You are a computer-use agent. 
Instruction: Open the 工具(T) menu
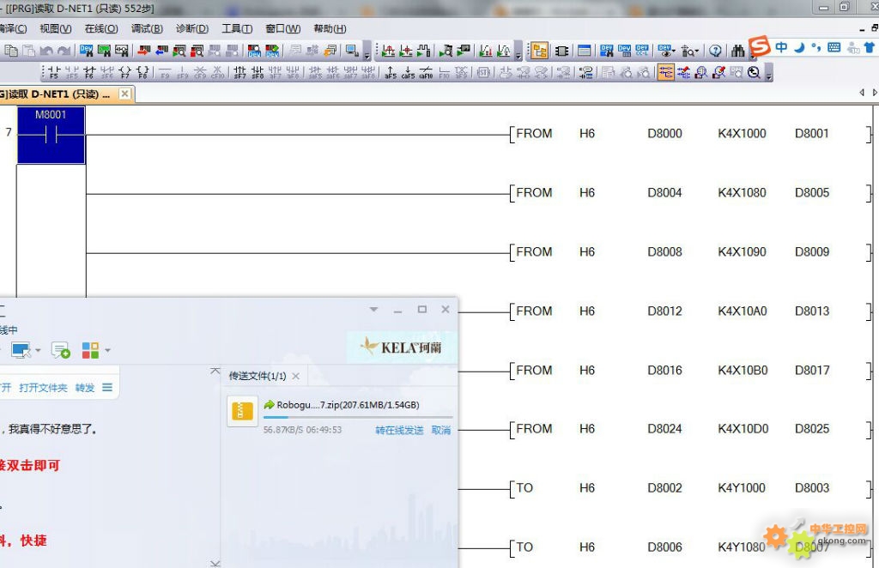237,28
